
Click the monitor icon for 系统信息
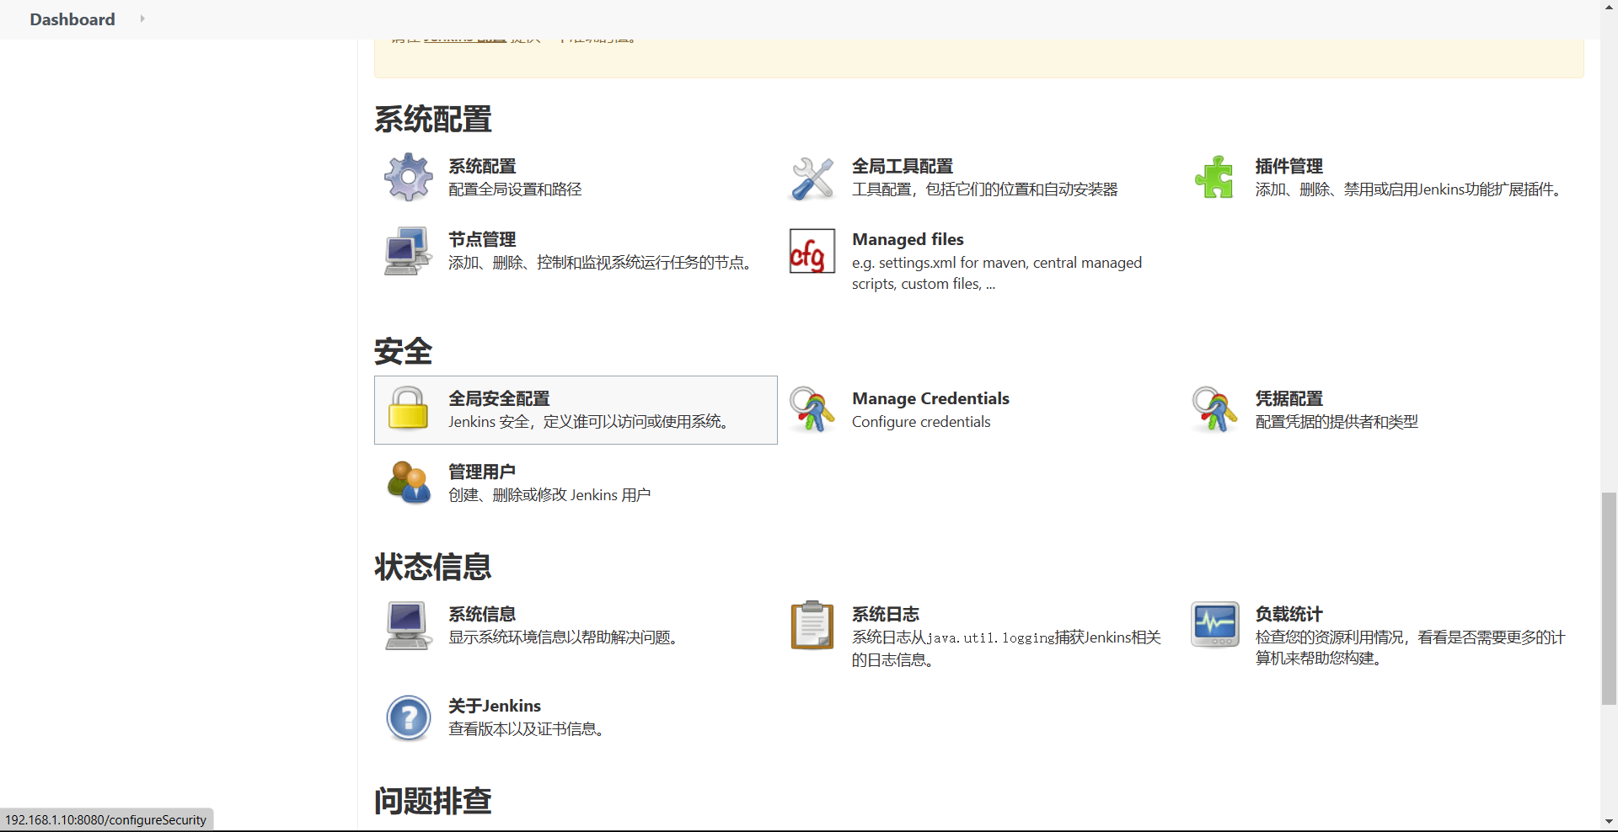pos(408,626)
